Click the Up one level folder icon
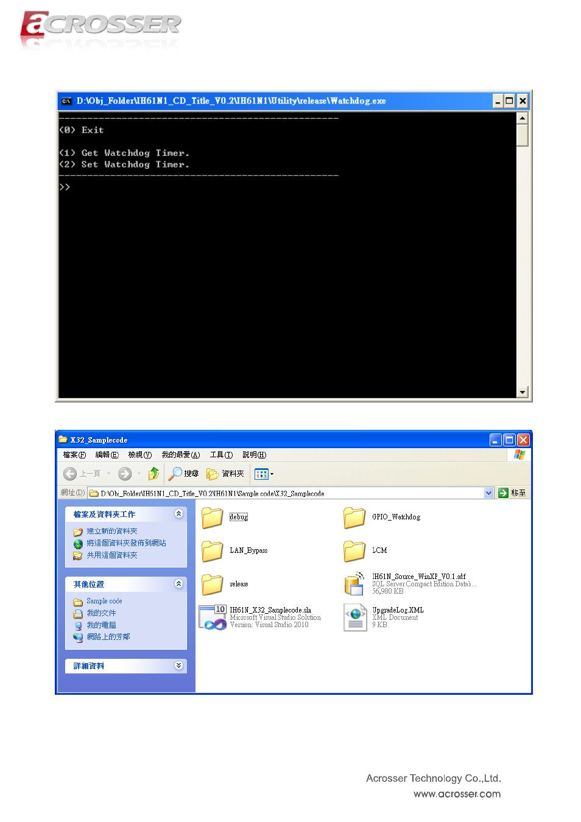The height and width of the screenshot is (822, 581). click(x=153, y=474)
